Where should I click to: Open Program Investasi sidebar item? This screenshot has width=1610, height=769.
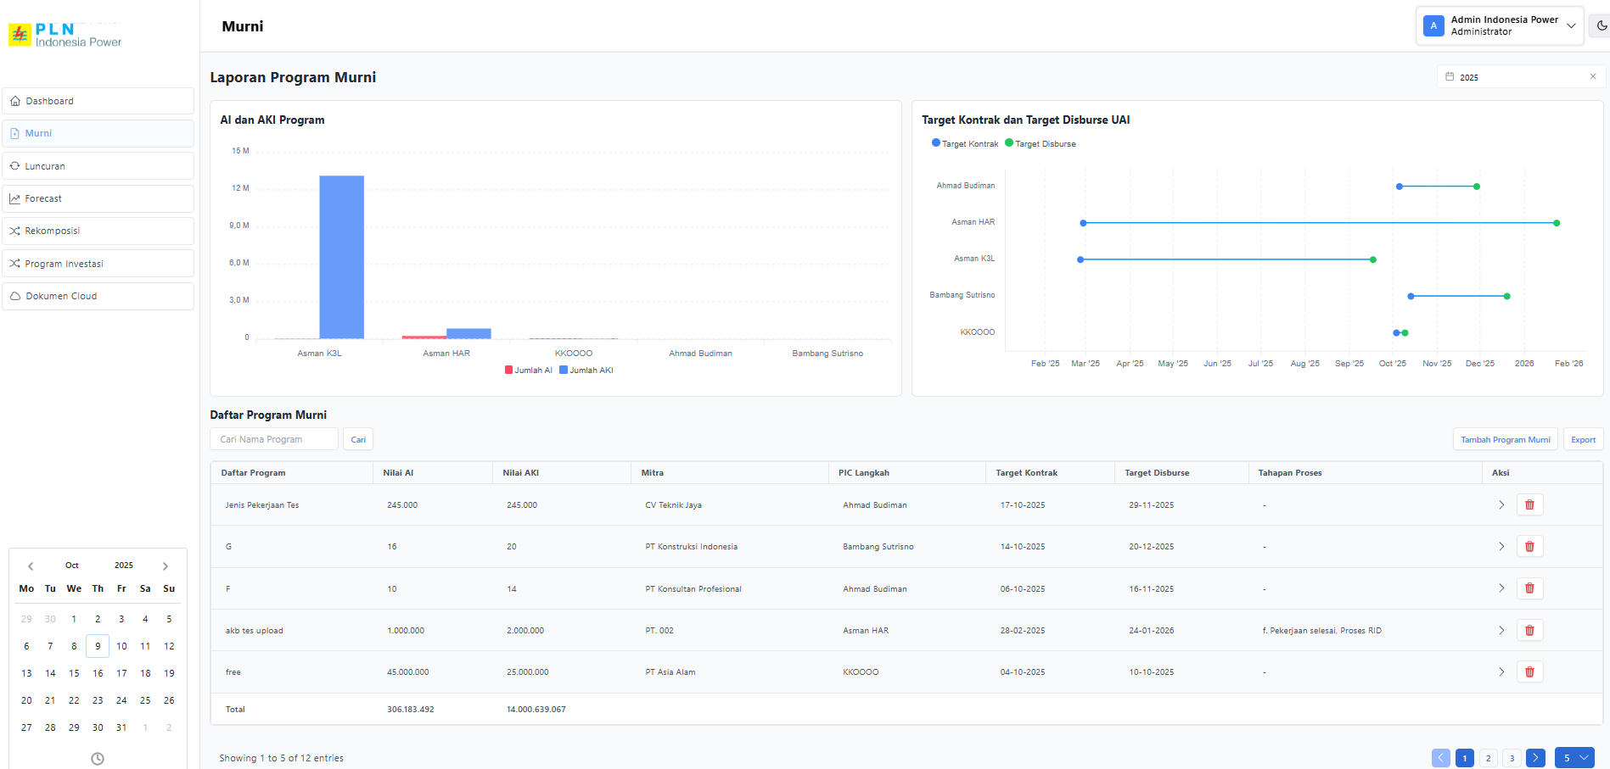click(98, 264)
